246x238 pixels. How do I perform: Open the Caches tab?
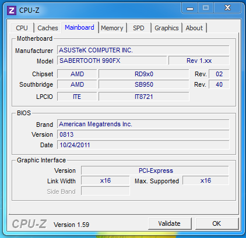pos(48,28)
